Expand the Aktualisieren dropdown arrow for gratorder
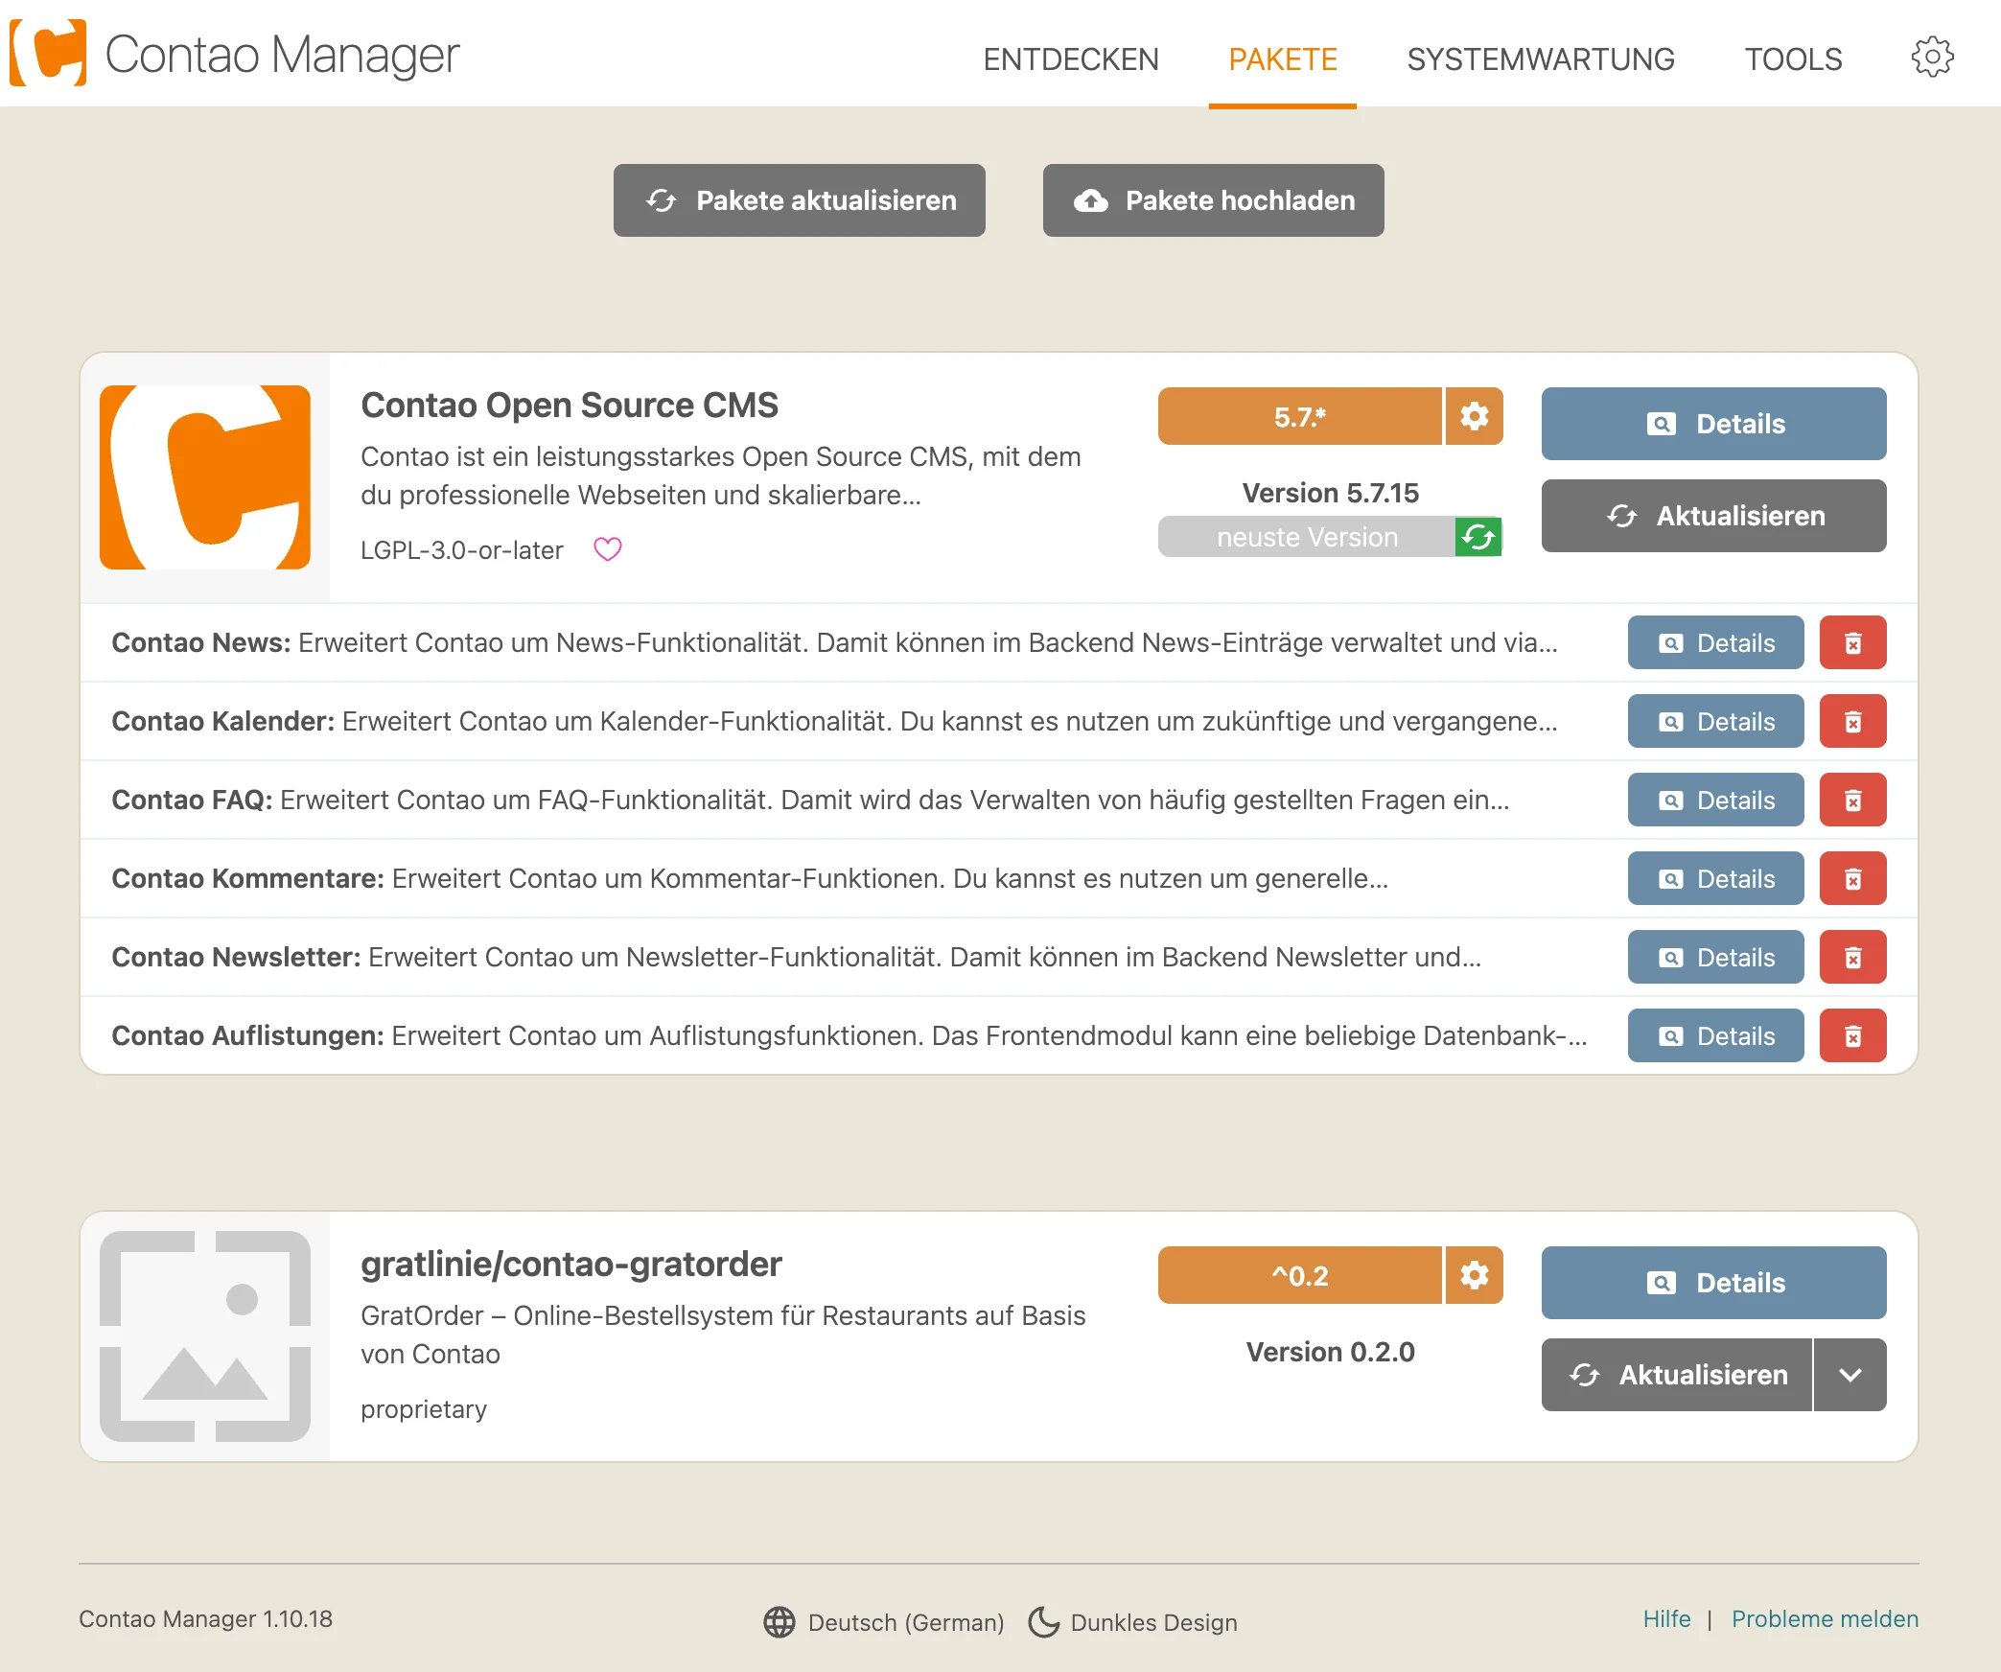This screenshot has width=2001, height=1672. [1850, 1375]
